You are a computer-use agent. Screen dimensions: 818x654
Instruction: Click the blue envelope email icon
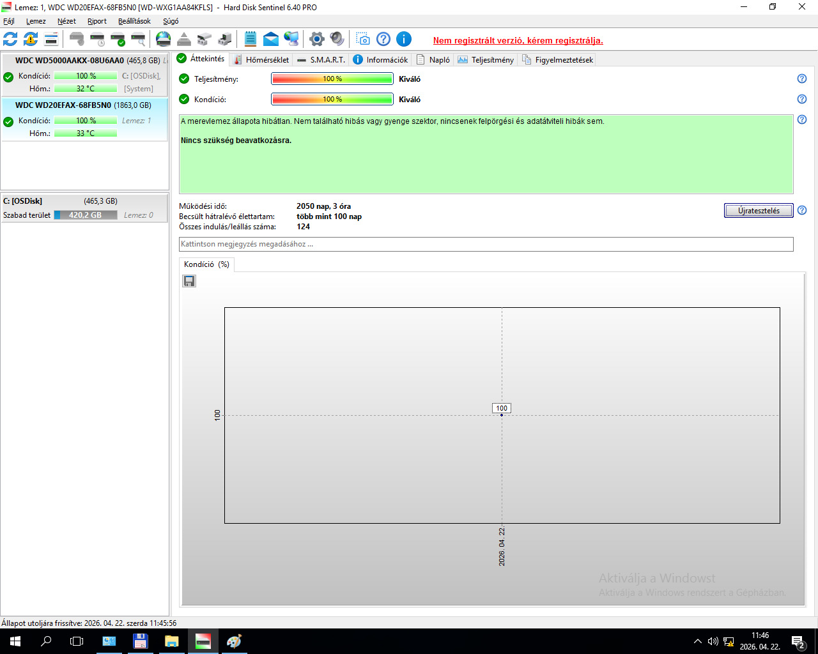coord(271,40)
